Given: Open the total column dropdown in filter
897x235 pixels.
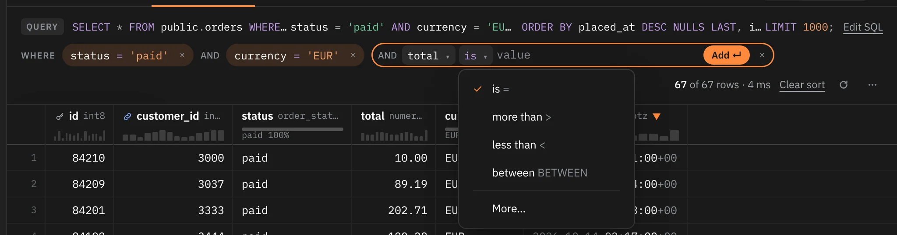Looking at the screenshot, I should [428, 55].
